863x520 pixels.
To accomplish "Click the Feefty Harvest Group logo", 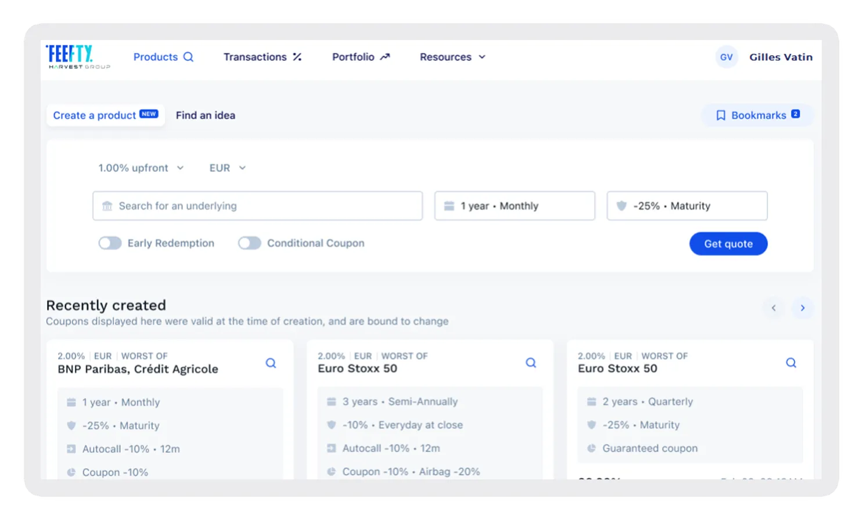I will click(x=78, y=57).
